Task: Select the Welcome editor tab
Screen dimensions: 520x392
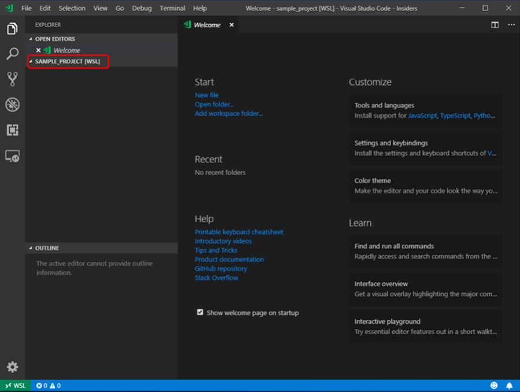Action: [x=208, y=25]
